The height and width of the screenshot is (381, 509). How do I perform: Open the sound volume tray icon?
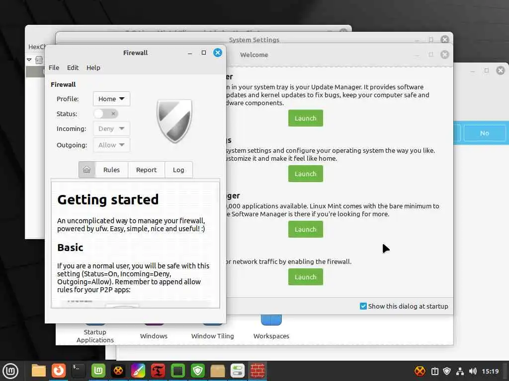coord(473,371)
